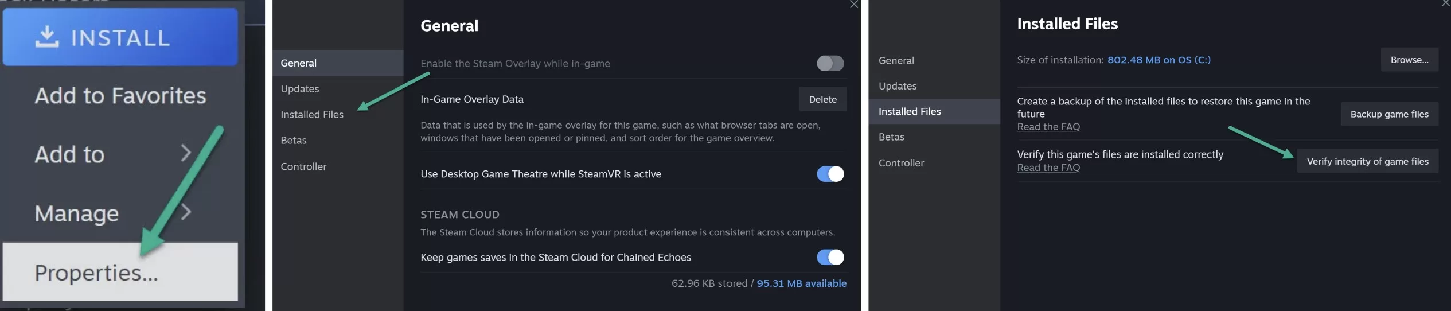Viewport: 1451px width, 311px height.
Task: Toggle Steam Overlay while in-game switch
Action: (830, 63)
